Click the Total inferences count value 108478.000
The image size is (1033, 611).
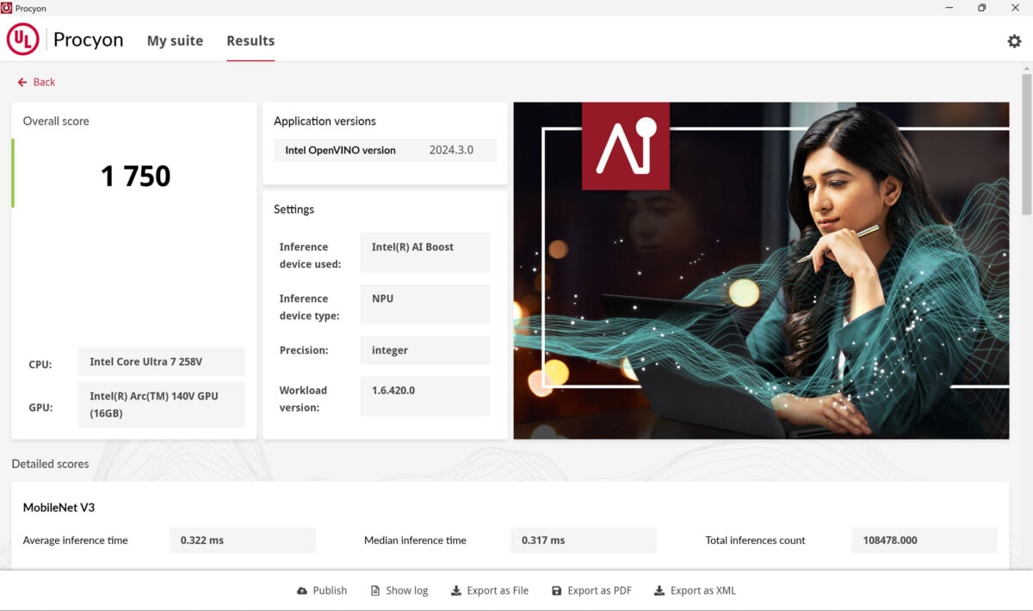[x=924, y=540]
